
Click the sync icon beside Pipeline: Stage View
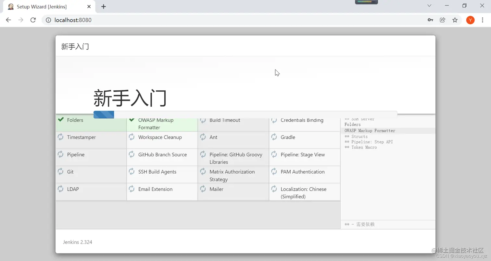(274, 154)
